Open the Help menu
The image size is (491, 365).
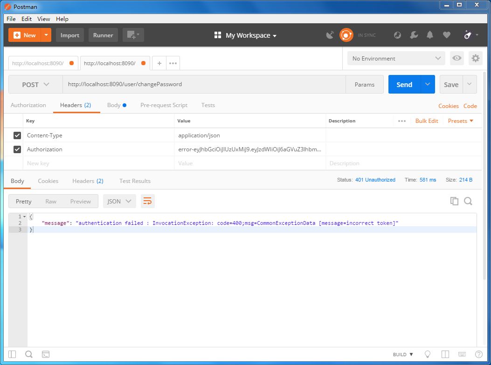pos(62,19)
